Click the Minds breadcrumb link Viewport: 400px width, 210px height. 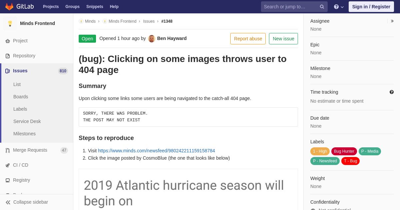pos(90,21)
